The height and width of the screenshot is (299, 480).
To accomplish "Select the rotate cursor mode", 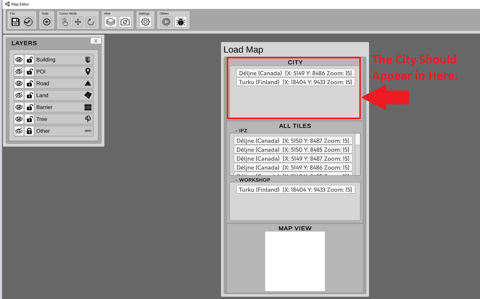I will click(x=91, y=22).
